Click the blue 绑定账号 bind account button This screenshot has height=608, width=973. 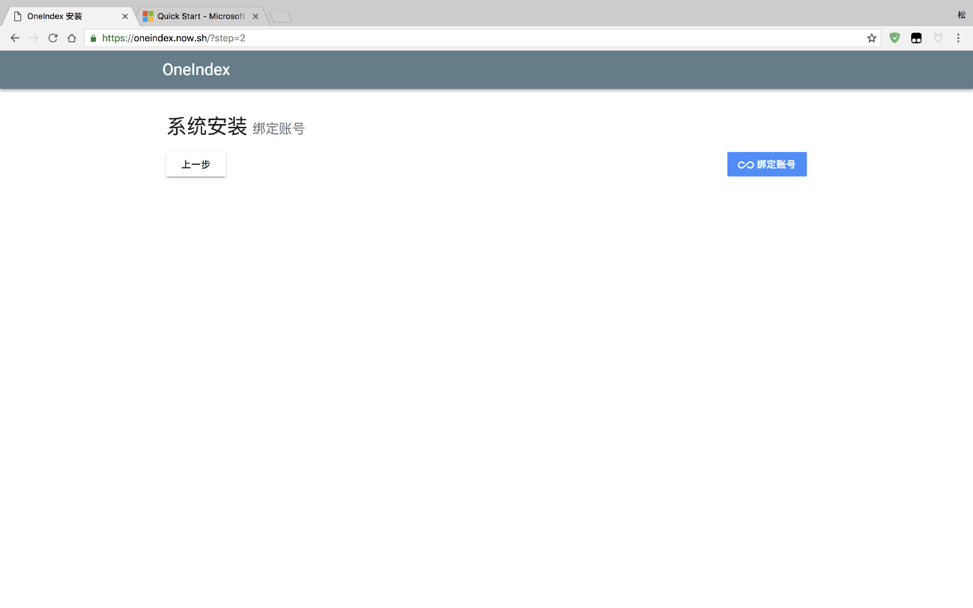point(767,164)
